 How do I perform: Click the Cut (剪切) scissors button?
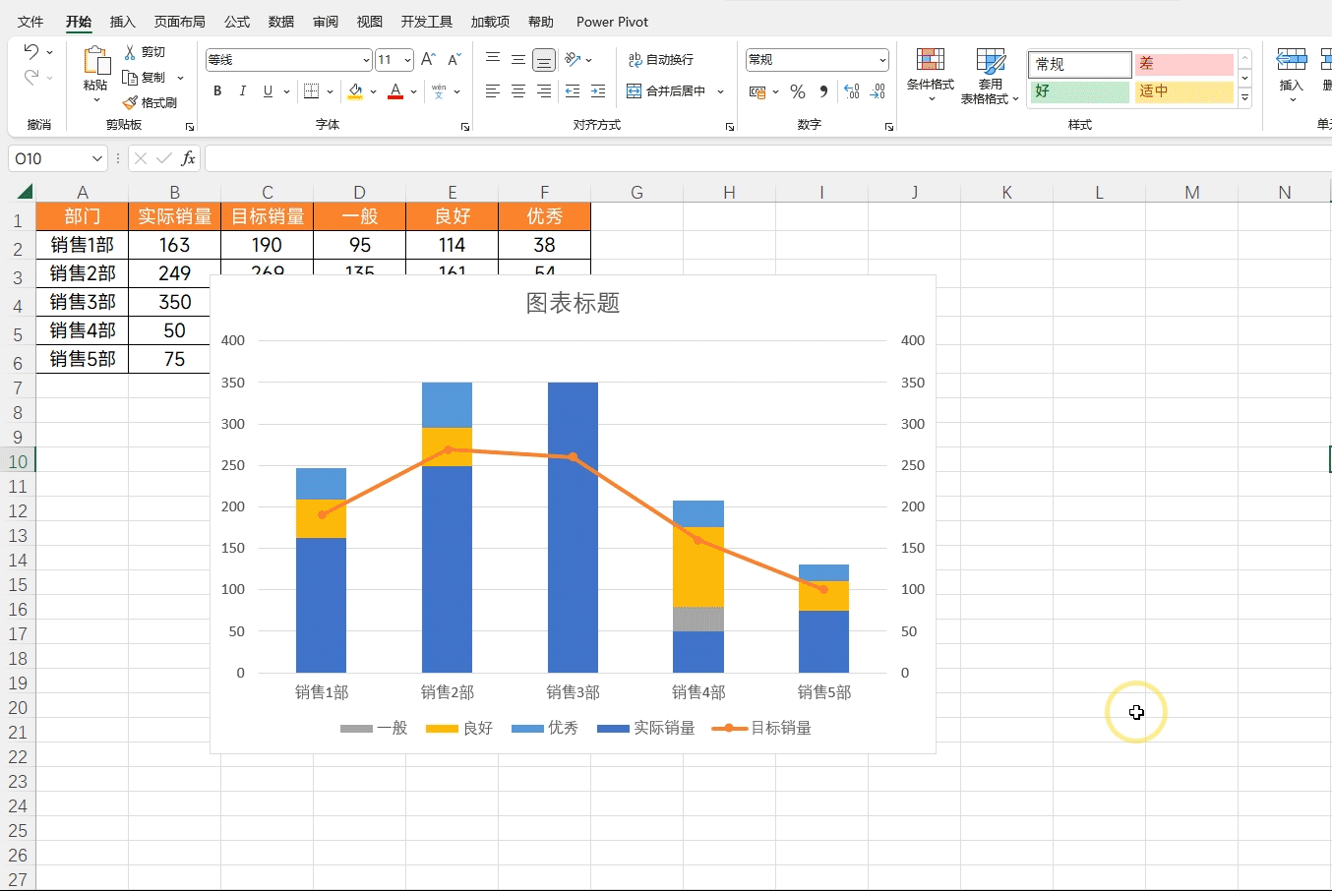click(x=145, y=52)
